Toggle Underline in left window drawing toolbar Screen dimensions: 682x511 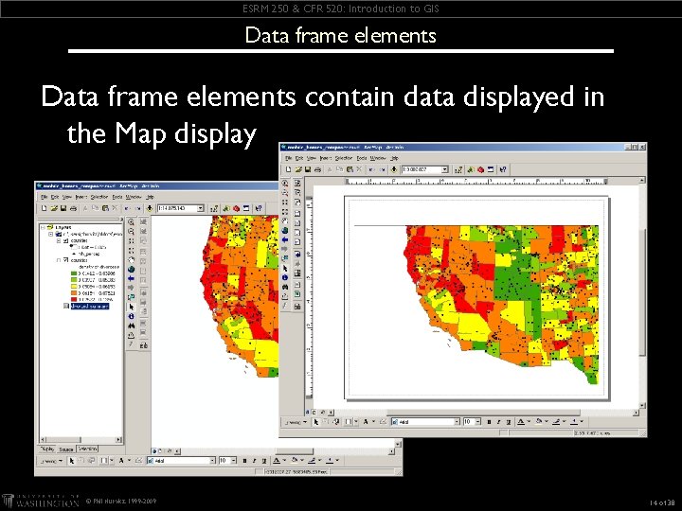coord(263,461)
